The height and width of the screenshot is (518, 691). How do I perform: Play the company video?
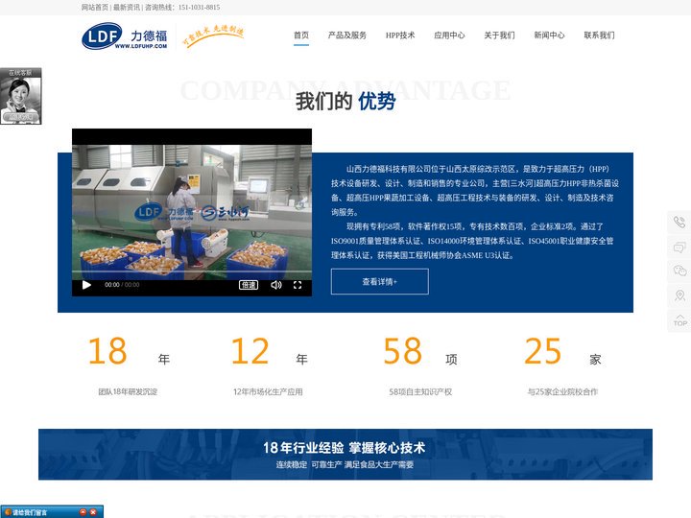tap(86, 285)
